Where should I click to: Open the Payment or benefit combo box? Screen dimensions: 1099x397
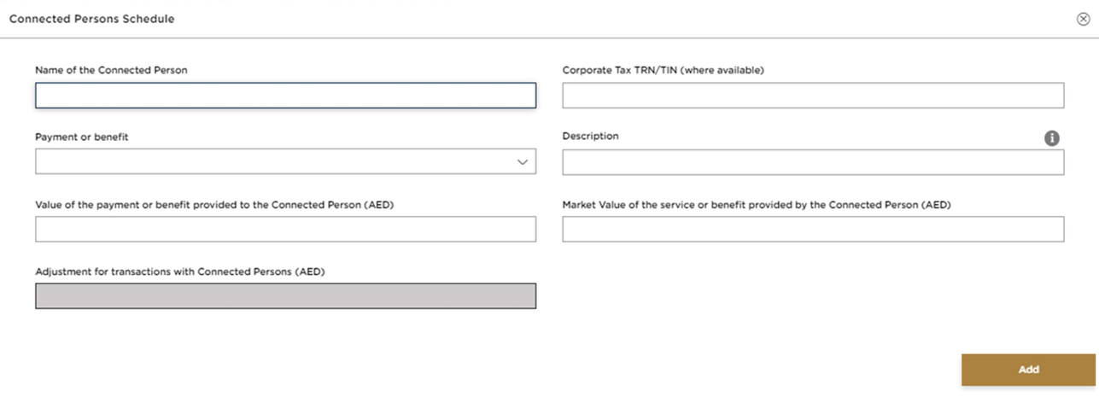[x=273, y=162]
